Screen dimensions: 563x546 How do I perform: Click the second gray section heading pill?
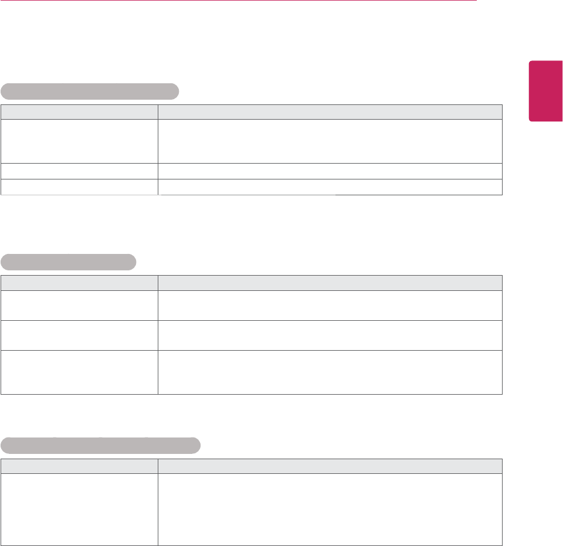[69, 261]
